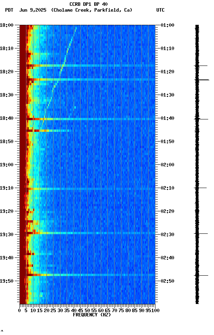Click the UTC time label 01:00

[167, 25]
